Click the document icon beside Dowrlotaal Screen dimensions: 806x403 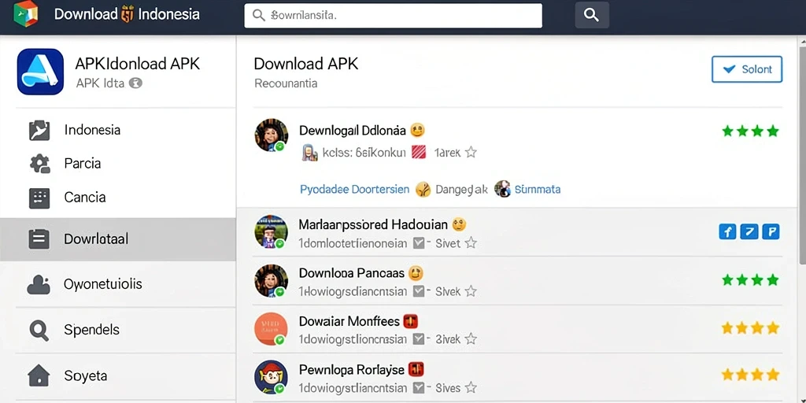(x=39, y=239)
